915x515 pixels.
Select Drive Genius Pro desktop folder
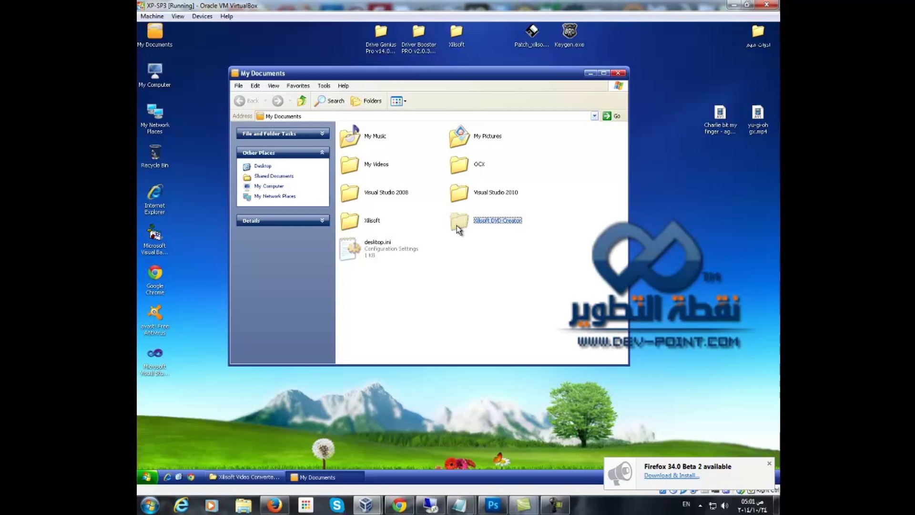[x=380, y=39]
